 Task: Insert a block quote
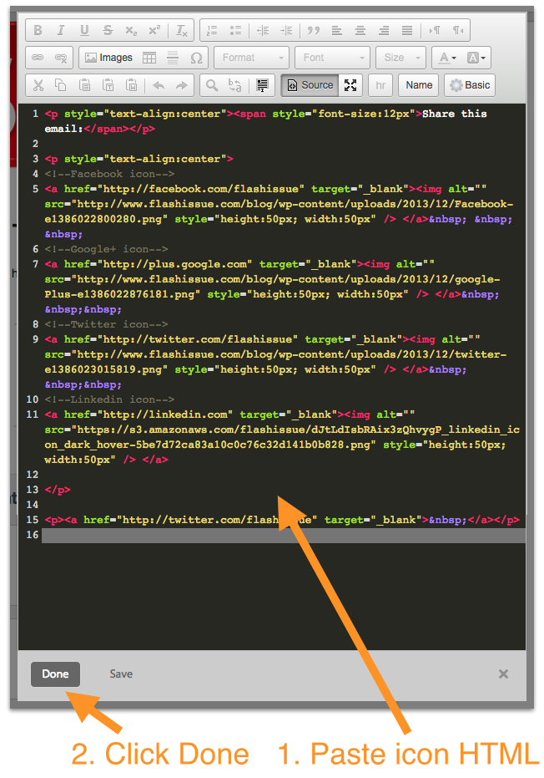click(x=313, y=30)
